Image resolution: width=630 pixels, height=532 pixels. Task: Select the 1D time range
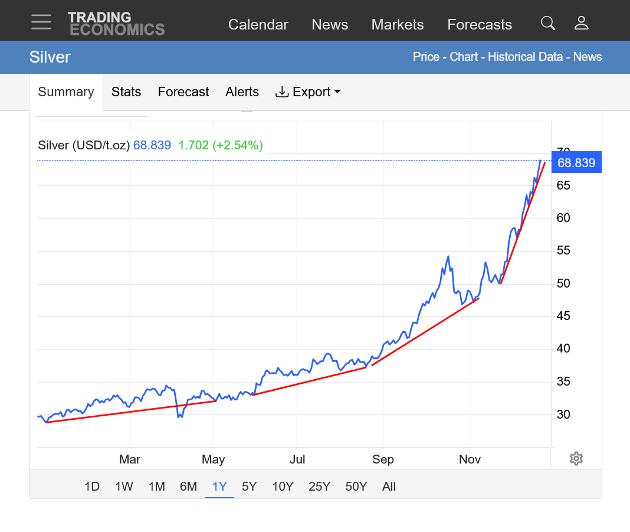[92, 487]
